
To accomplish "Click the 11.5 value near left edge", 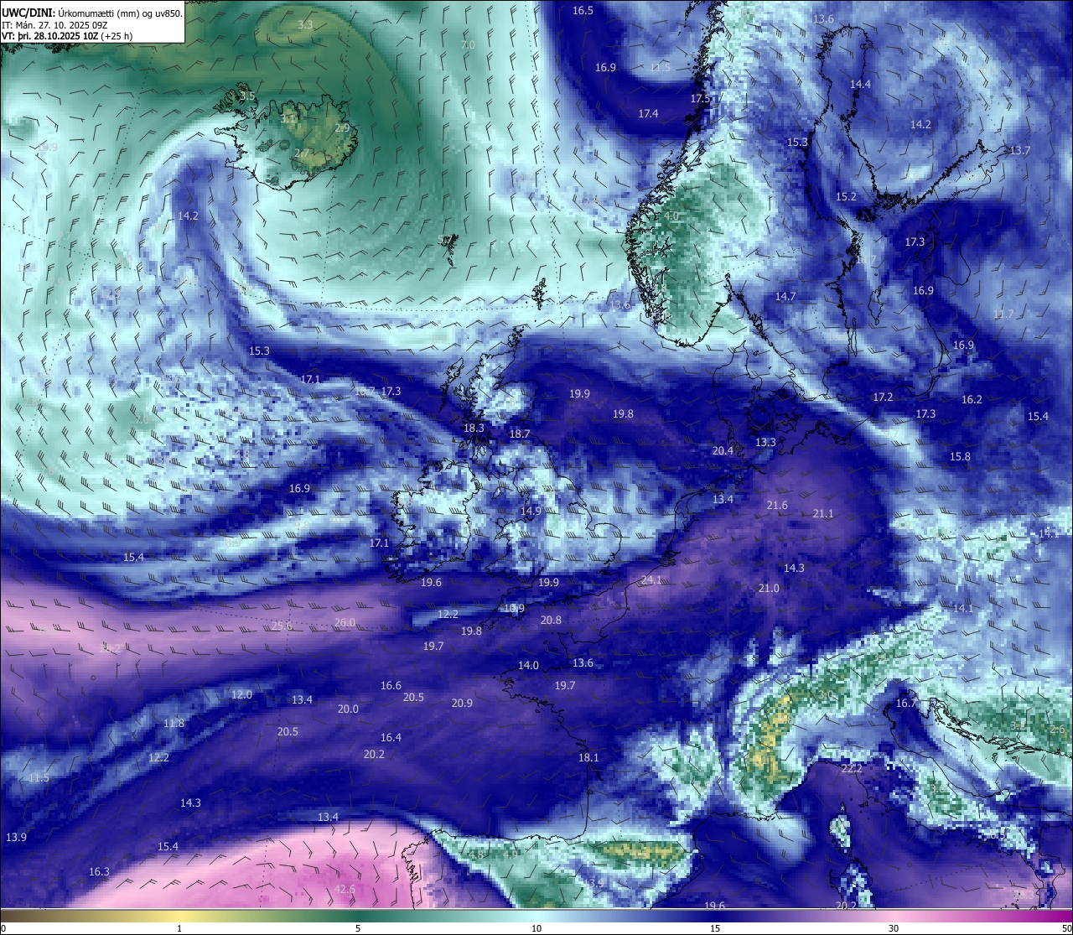I will coord(39,777).
